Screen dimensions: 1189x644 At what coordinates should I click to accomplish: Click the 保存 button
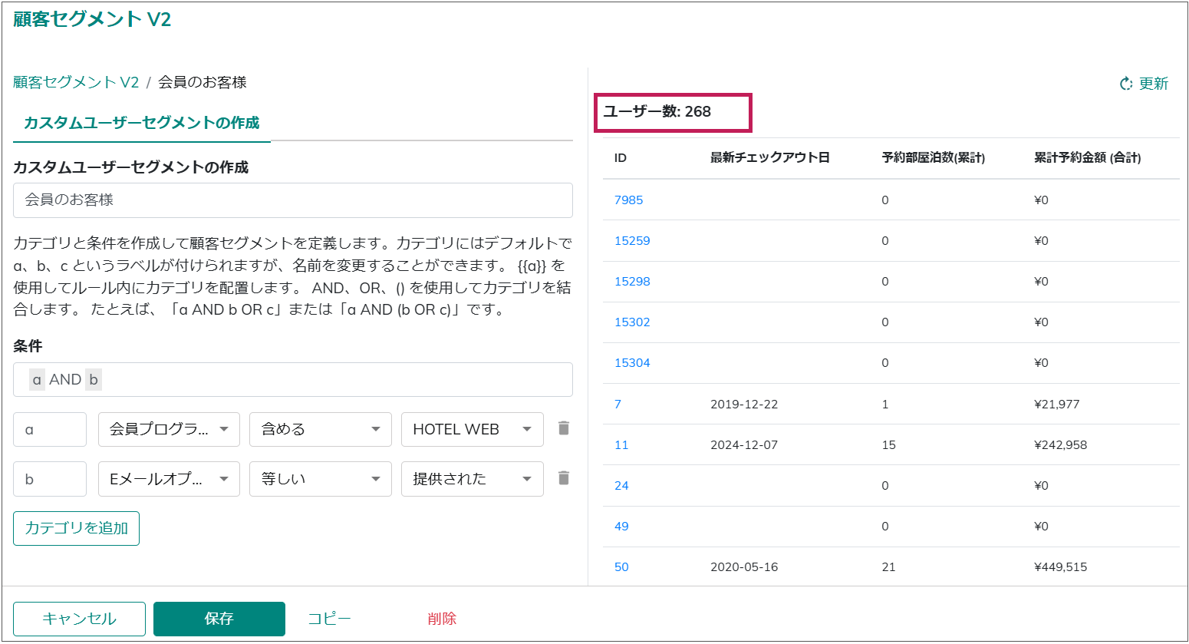pos(219,619)
